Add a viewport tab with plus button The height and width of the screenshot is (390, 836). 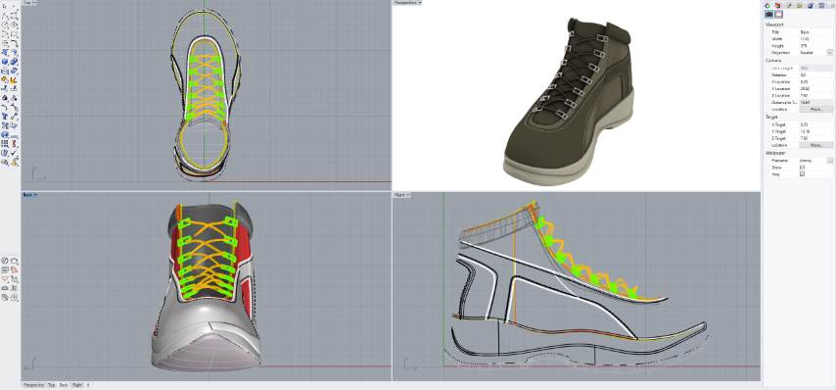tap(88, 384)
